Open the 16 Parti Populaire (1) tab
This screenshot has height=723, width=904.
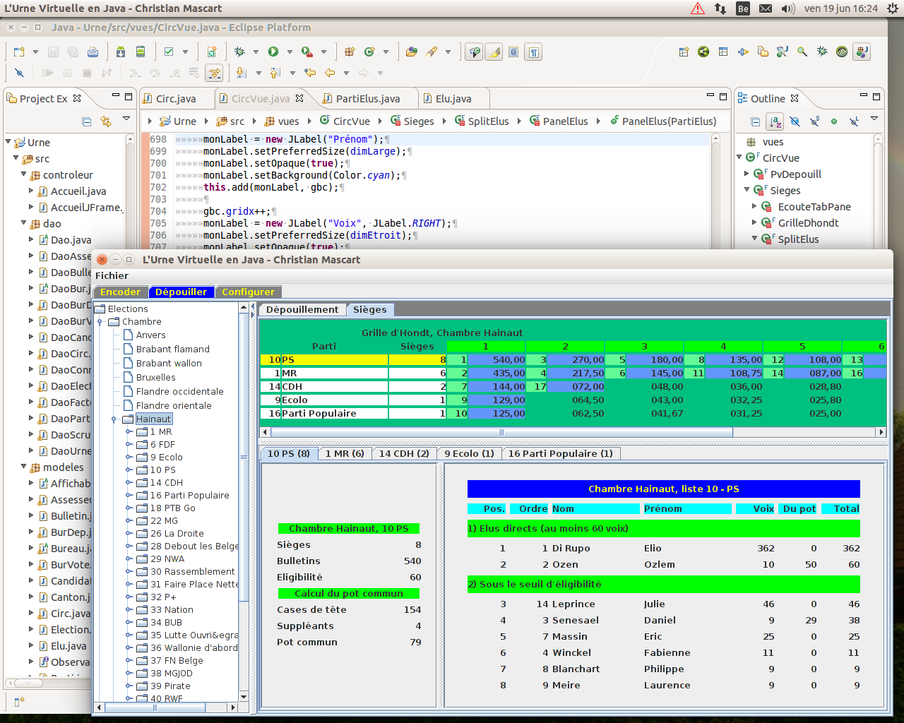coord(561,453)
